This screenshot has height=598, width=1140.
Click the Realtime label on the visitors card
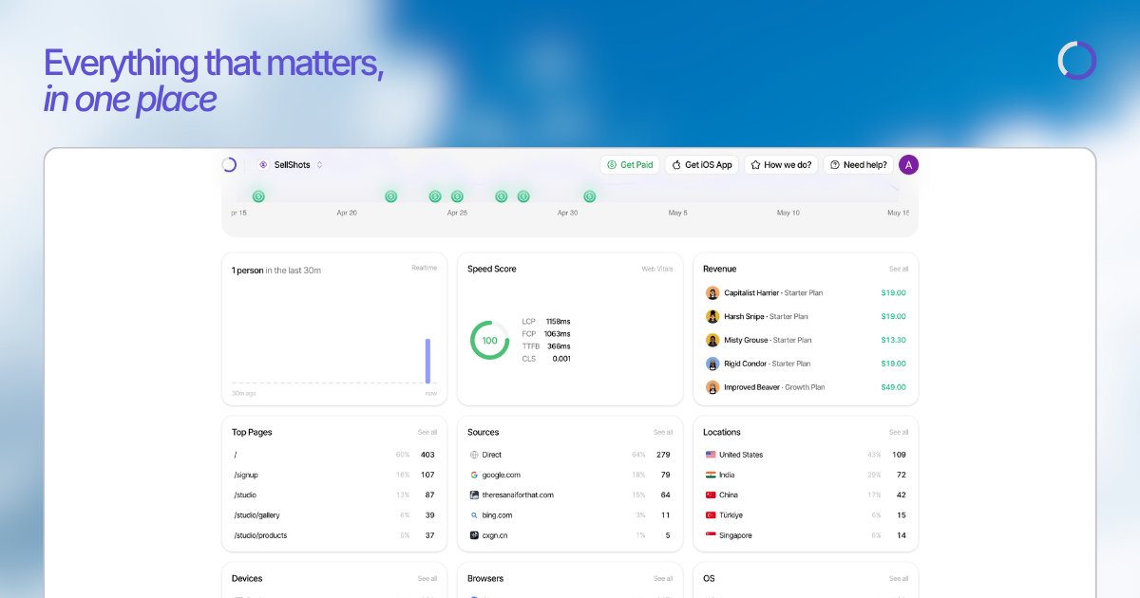tap(425, 268)
